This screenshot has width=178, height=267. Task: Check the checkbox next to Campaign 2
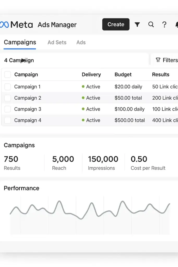[7, 98]
